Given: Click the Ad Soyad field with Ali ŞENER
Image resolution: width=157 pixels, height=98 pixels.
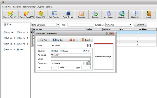Looking at the screenshot, I should click(x=71, y=55).
